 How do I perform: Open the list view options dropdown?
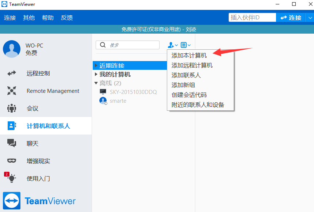click(185, 45)
